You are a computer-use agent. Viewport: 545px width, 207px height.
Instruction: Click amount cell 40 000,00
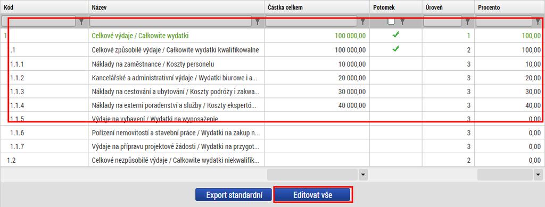click(317, 105)
